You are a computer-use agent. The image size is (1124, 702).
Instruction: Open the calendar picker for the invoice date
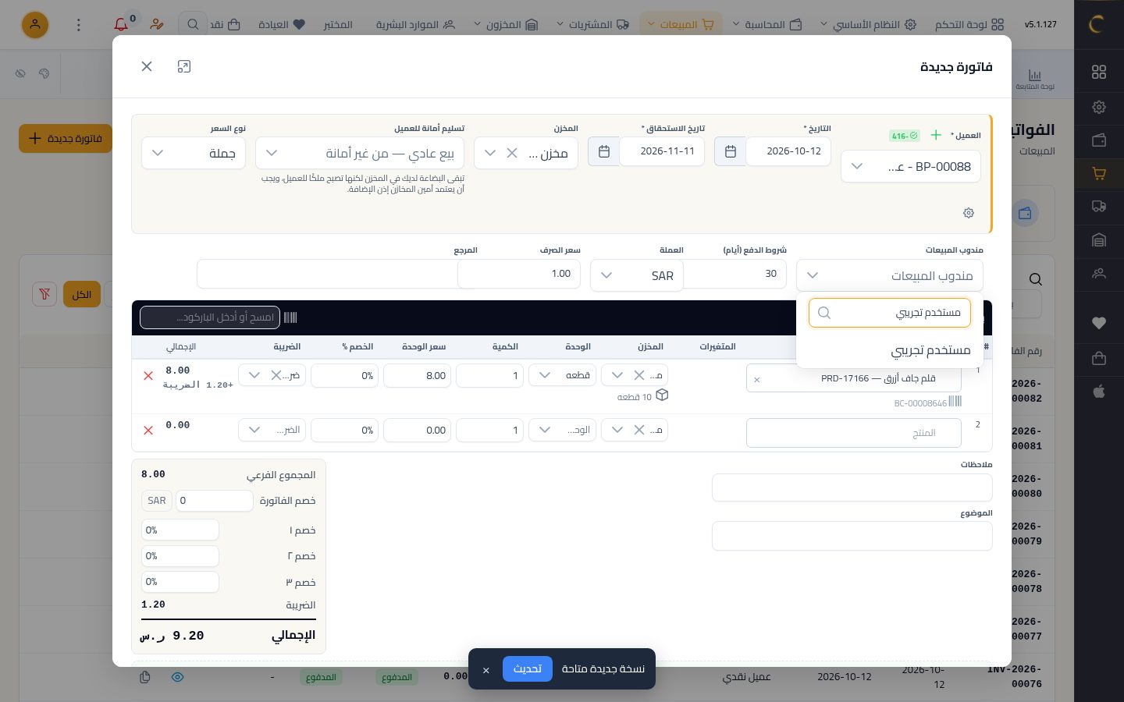[730, 151]
